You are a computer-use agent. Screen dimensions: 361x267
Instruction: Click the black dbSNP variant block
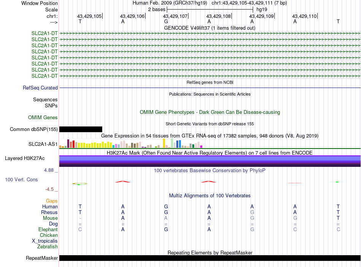[81, 129]
